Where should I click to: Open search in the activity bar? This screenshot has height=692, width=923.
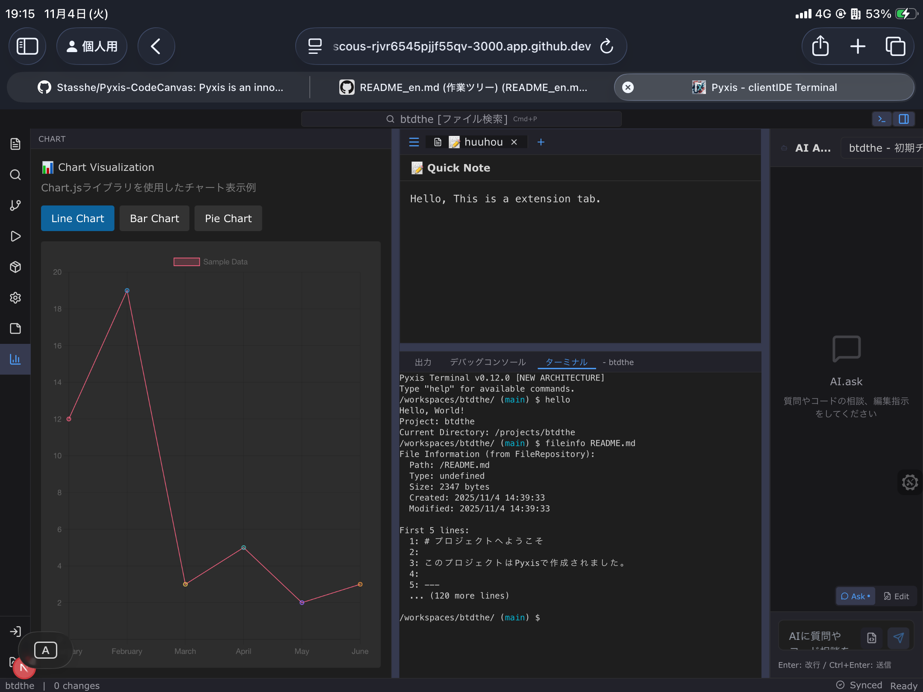click(x=15, y=175)
